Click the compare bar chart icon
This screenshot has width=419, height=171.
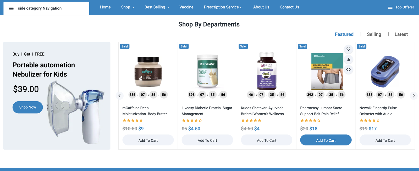348,60
